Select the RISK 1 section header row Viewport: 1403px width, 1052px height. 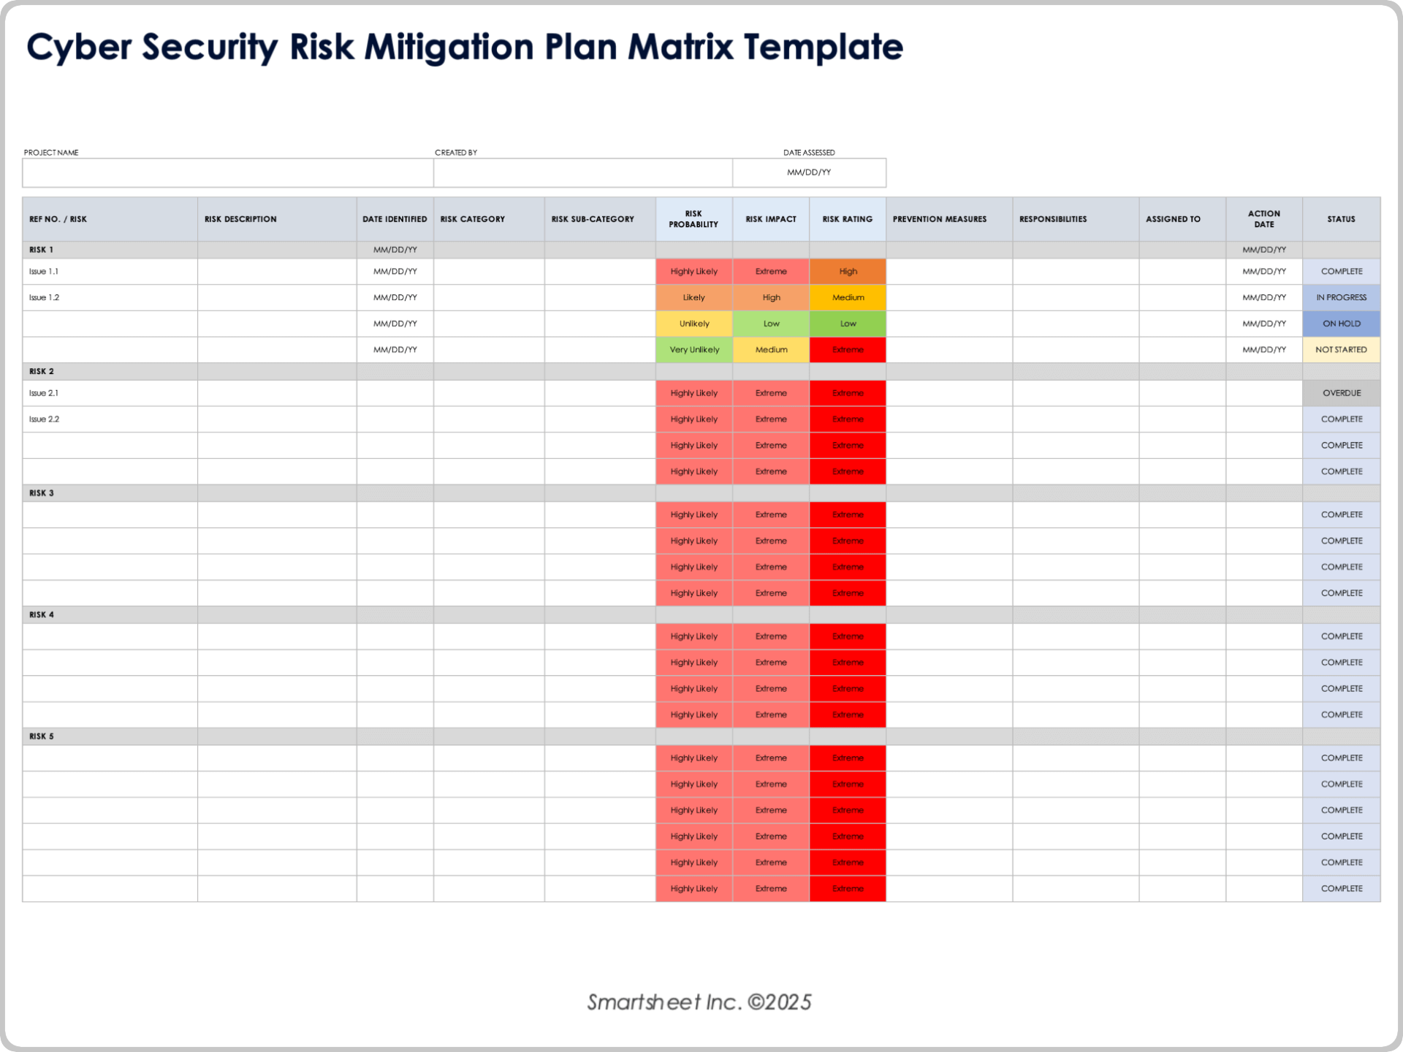click(110, 249)
